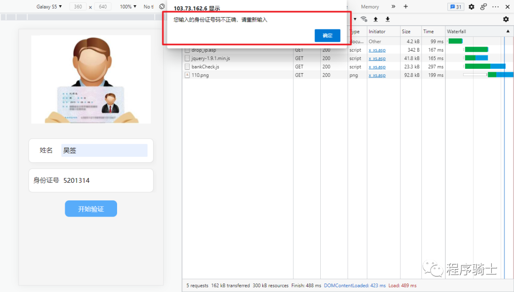Click the 开始验证 button
Screen dimensions: 514x292
click(x=91, y=209)
